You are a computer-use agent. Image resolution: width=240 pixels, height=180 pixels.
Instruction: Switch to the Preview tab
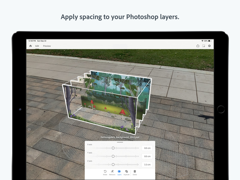(x=47, y=46)
